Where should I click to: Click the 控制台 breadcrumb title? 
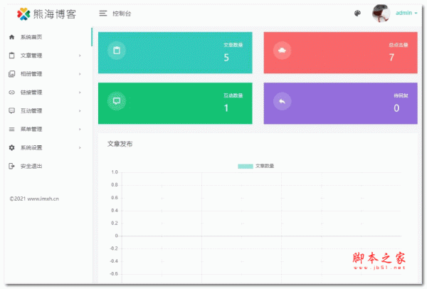pos(122,14)
